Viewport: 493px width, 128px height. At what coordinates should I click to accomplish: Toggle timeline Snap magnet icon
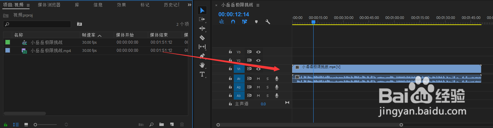click(x=233, y=22)
